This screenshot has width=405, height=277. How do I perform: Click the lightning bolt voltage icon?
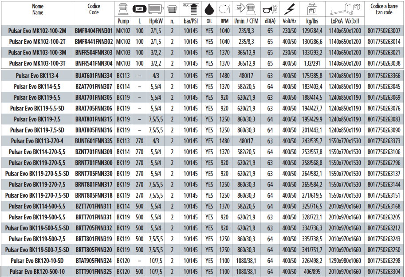click(x=289, y=9)
